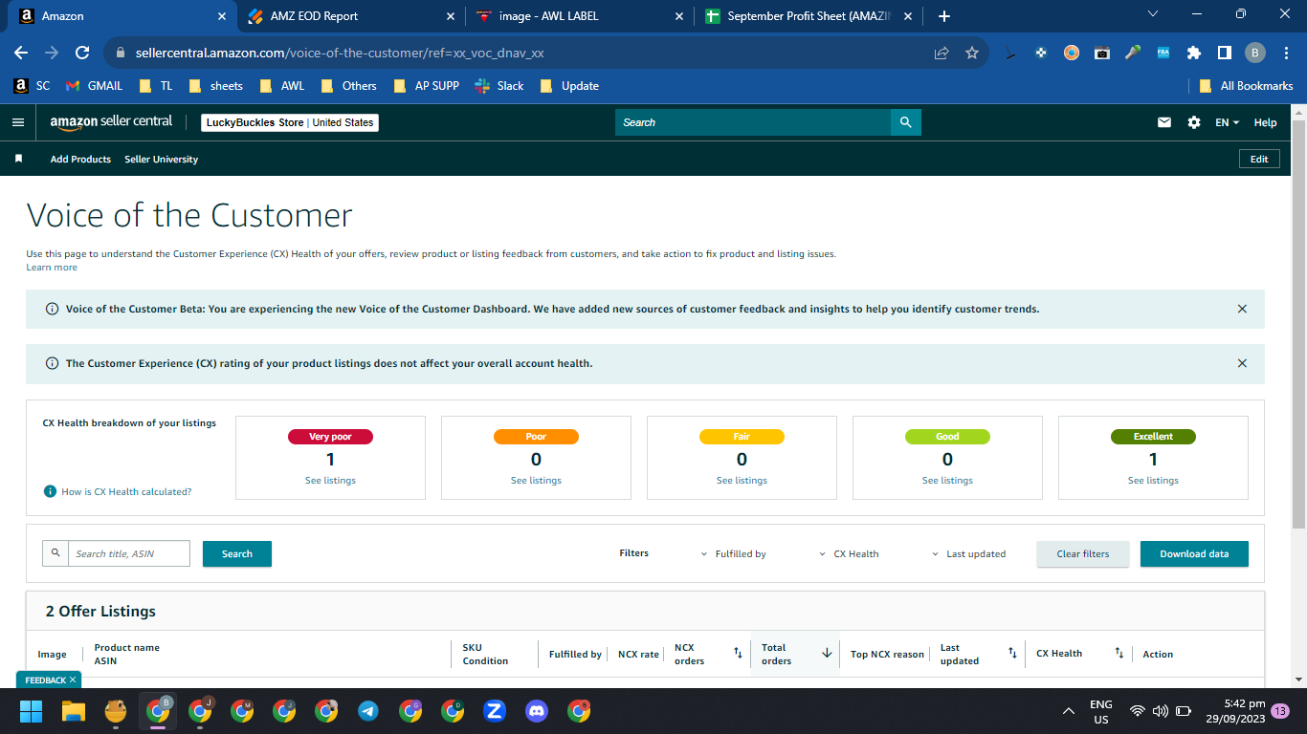This screenshot has width=1307, height=734.
Task: Bookmark this page with star icon
Action: (972, 54)
